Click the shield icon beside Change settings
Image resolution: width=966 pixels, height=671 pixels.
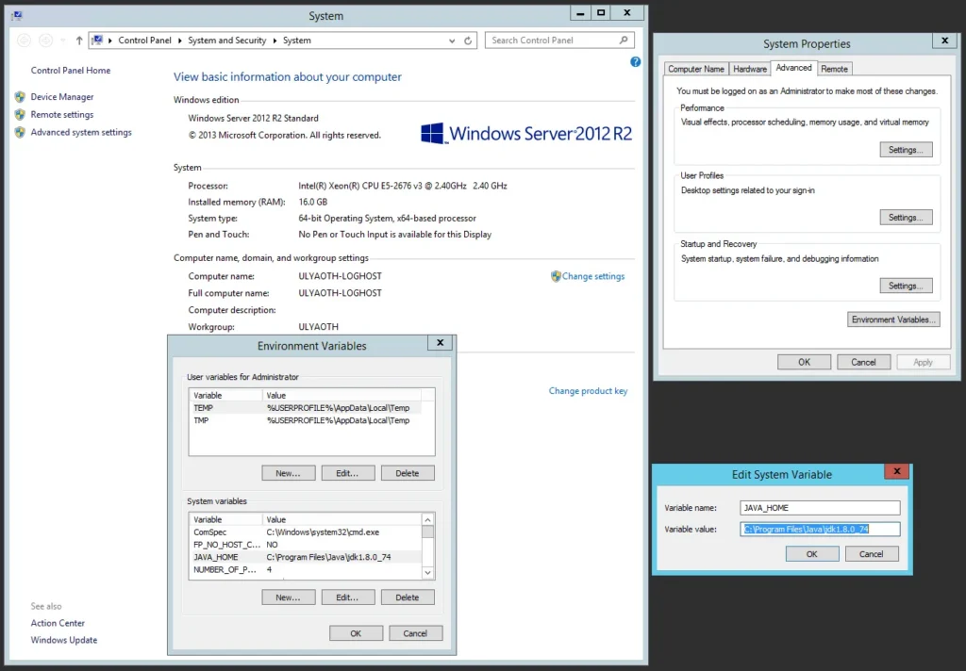tap(556, 276)
